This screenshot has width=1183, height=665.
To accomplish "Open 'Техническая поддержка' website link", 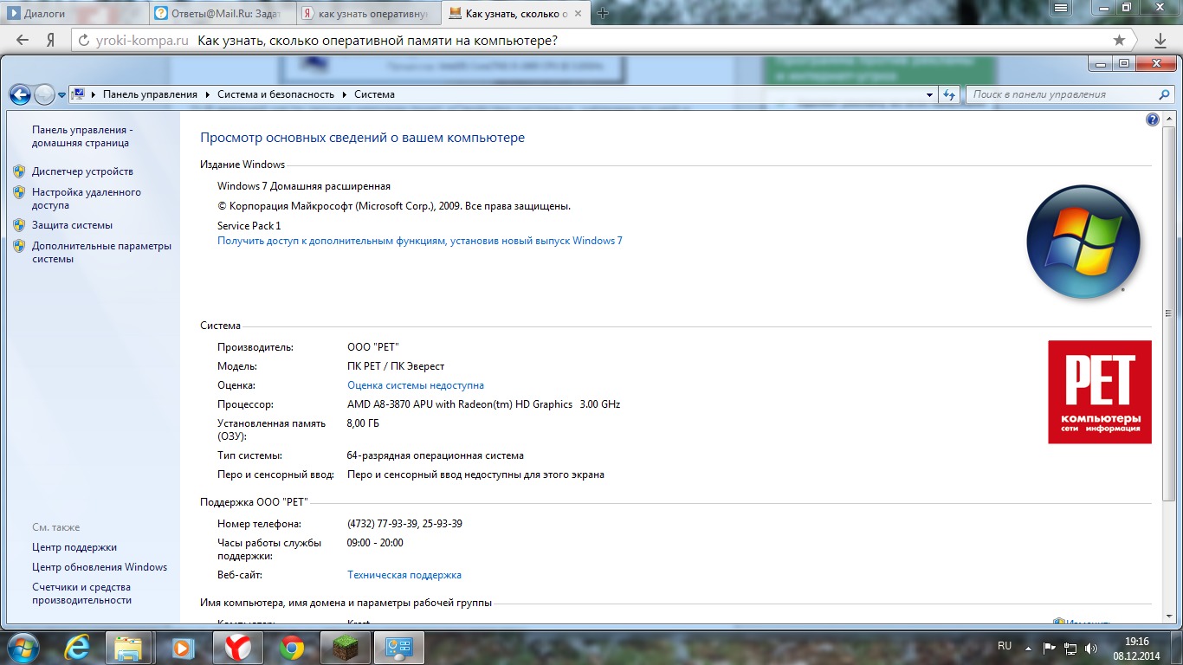I will pos(404,575).
